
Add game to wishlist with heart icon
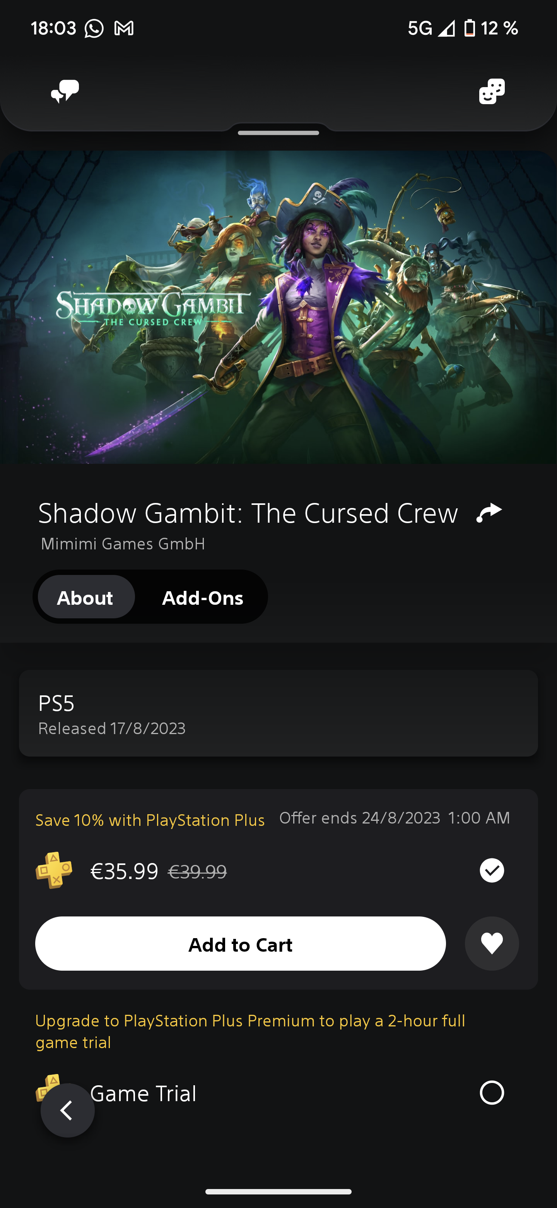pos(491,944)
